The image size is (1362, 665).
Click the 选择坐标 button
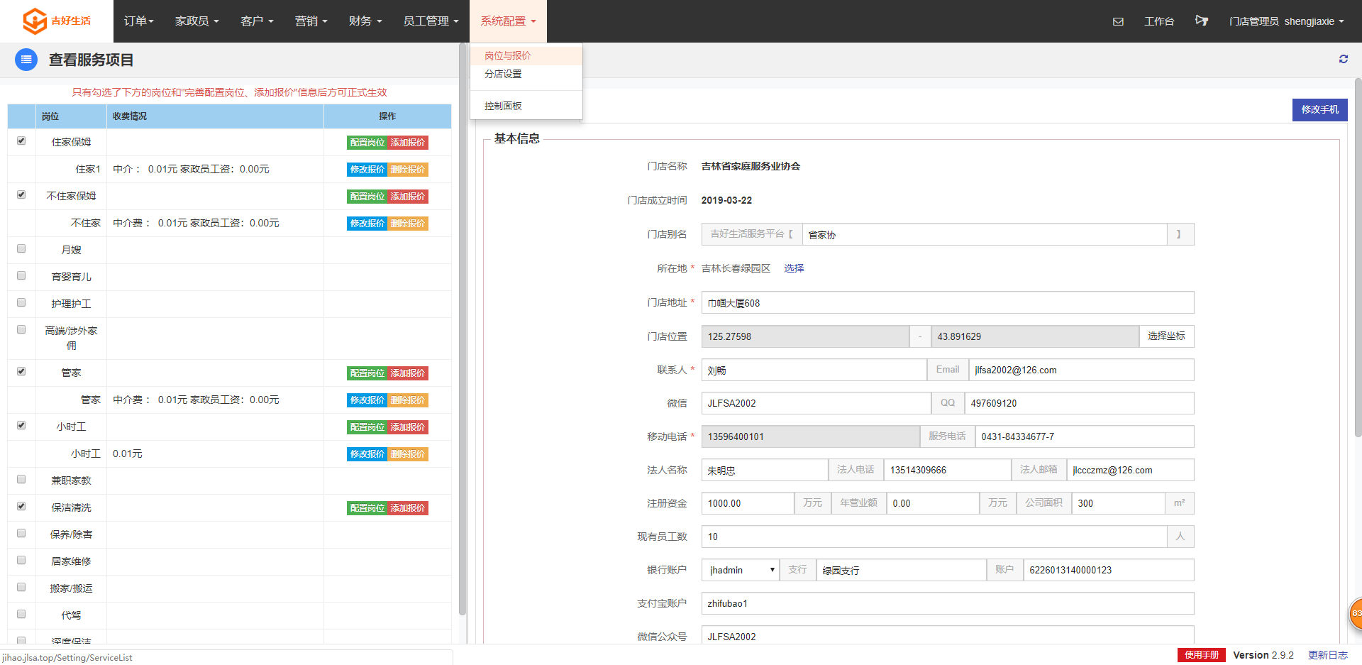coord(1166,336)
